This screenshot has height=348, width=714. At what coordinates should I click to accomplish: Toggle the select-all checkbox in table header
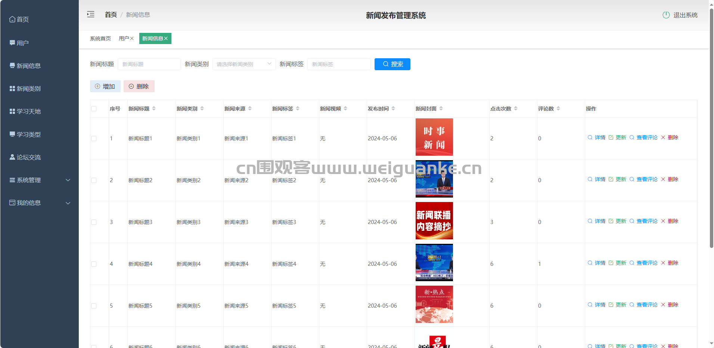click(94, 109)
